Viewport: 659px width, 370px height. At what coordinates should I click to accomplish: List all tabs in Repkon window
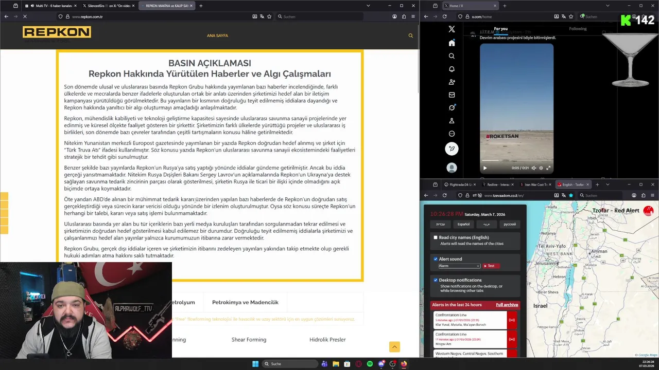pos(368,6)
